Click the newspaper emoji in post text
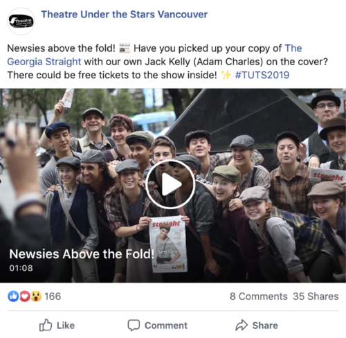The height and width of the screenshot is (338, 346). point(125,48)
